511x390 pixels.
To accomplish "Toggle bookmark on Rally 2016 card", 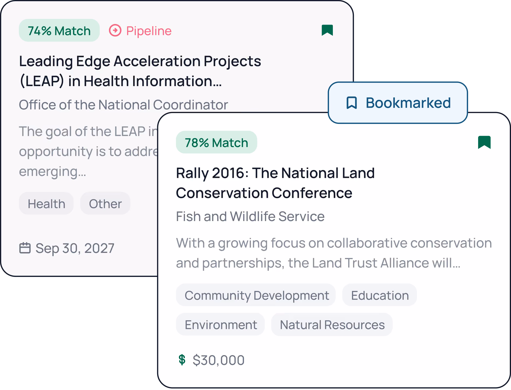I will [484, 142].
